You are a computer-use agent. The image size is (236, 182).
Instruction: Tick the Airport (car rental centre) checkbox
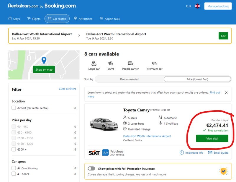tap(14, 108)
